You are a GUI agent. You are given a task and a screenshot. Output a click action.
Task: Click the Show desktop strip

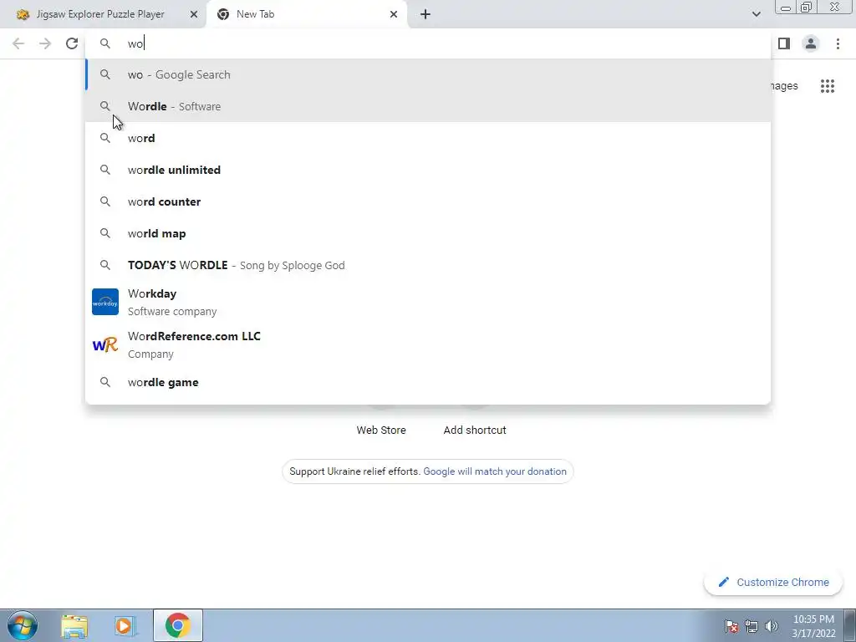point(850,625)
